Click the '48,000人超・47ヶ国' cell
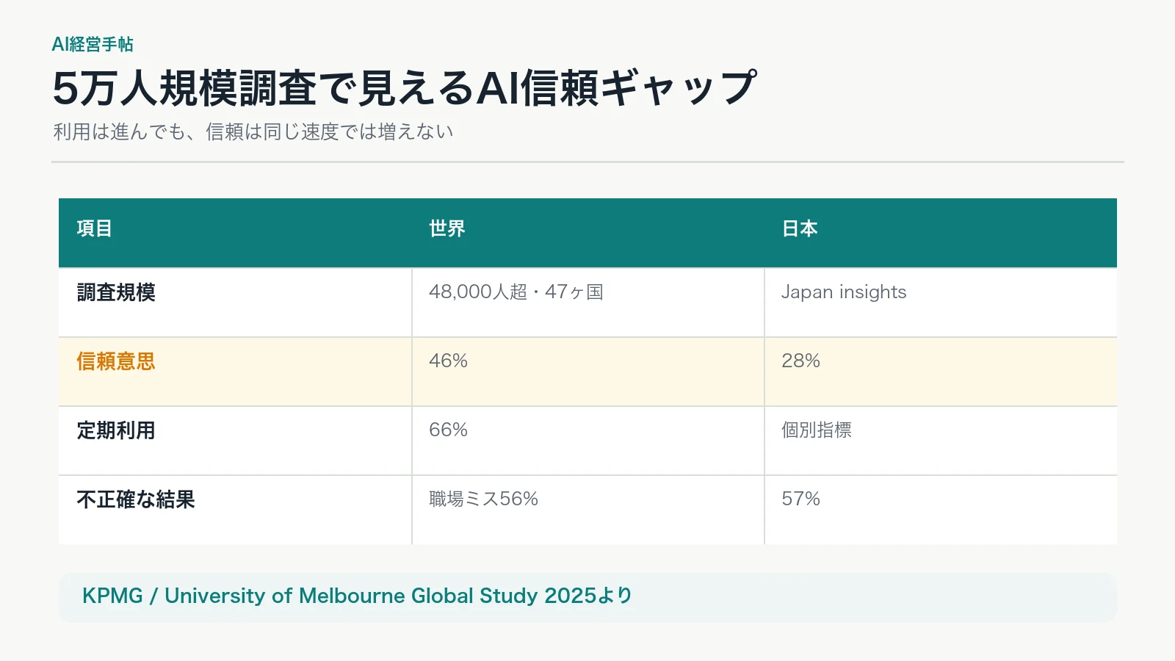1175x661 pixels. pos(516,292)
